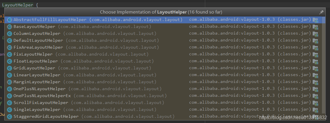This screenshot has width=330, height=123.
Task: Click class icon beside FixLayoutHelper
Action: tap(9, 54)
